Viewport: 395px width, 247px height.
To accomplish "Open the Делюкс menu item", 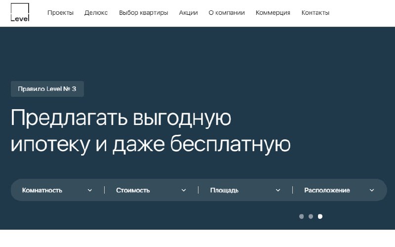I will click(x=96, y=13).
